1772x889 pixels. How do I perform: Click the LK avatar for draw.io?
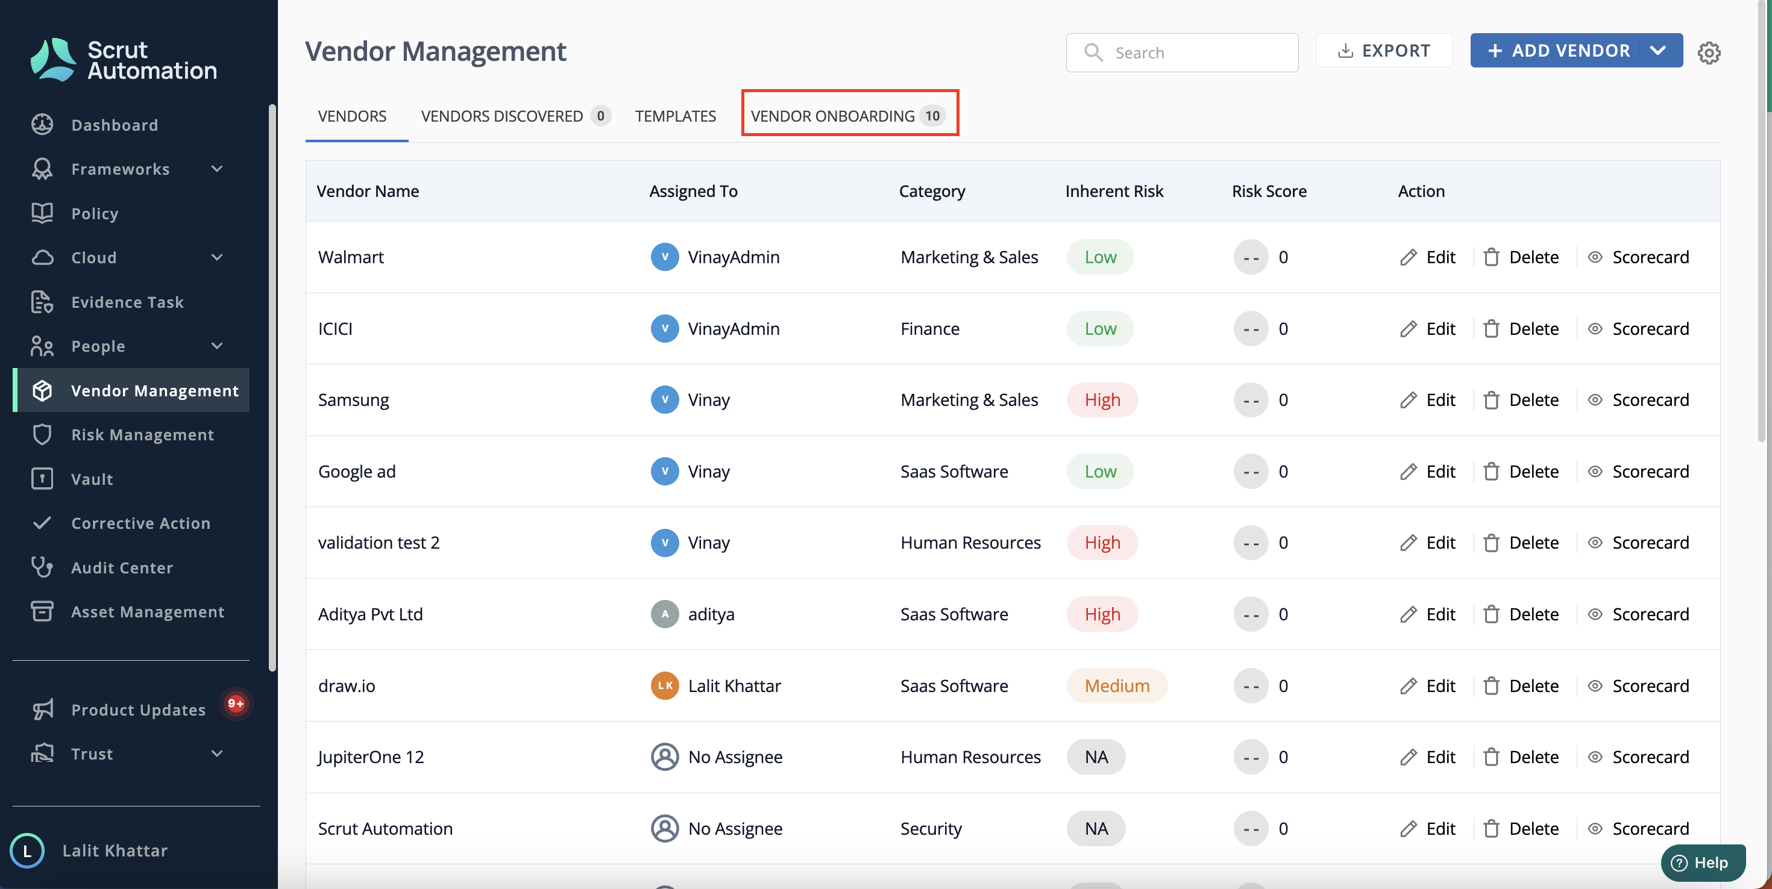[x=664, y=685]
